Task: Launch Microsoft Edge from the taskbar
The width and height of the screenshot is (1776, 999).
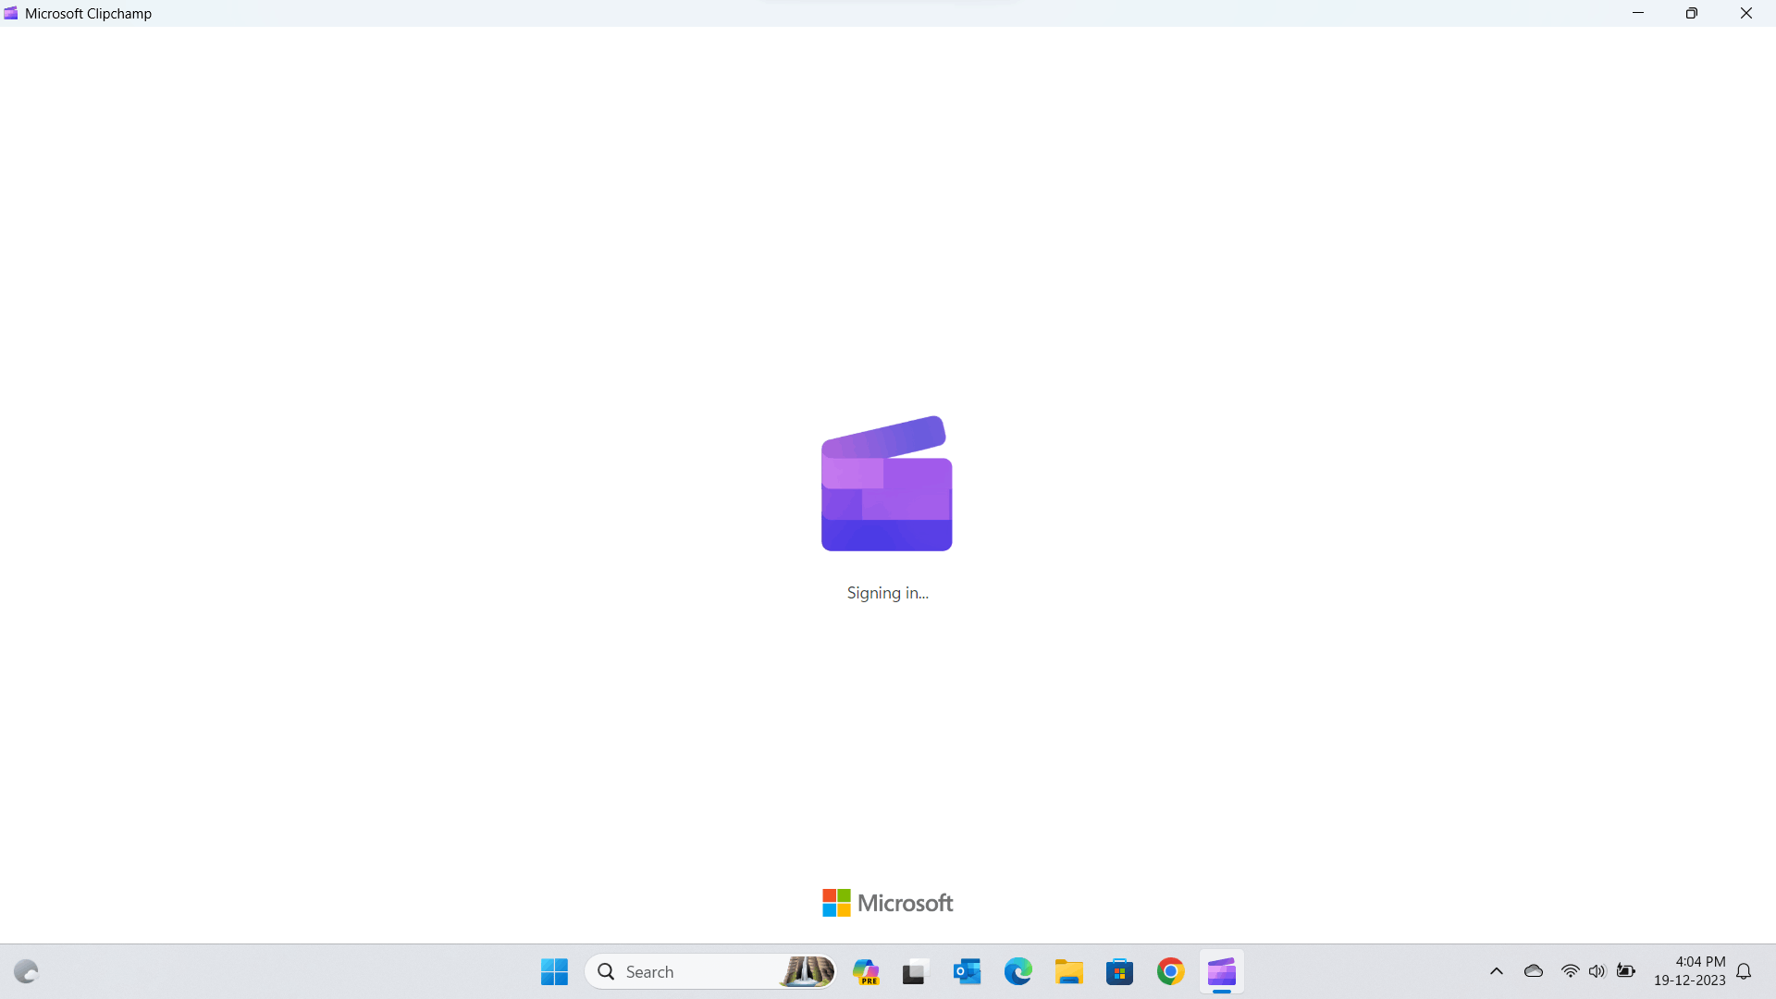Action: (x=1017, y=971)
